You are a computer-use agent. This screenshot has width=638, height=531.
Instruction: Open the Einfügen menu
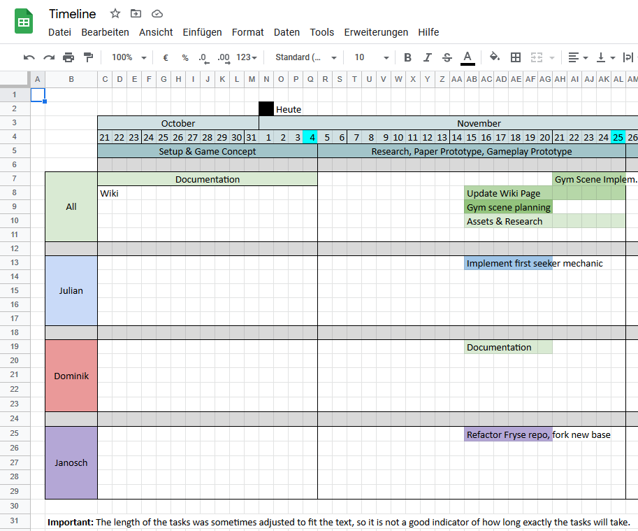(202, 32)
